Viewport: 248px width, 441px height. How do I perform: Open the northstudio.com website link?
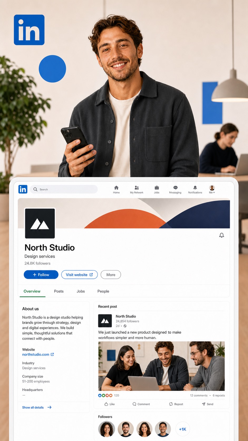pos(36,354)
